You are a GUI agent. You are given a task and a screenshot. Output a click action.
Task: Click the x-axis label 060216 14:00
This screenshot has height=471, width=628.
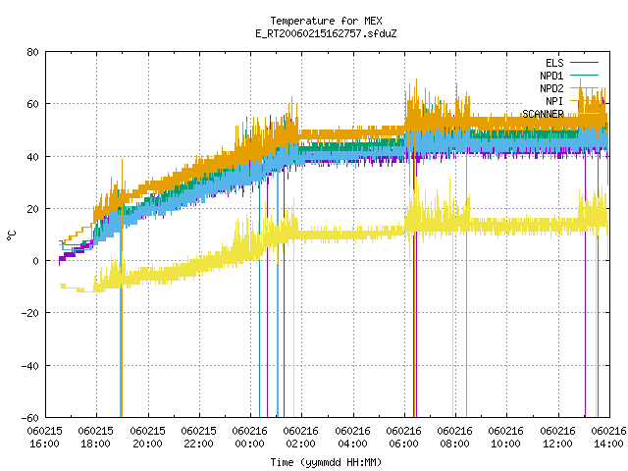coord(608,438)
